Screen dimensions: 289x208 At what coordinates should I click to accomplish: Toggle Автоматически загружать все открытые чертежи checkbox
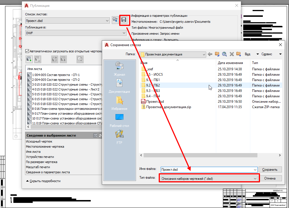[27, 51]
